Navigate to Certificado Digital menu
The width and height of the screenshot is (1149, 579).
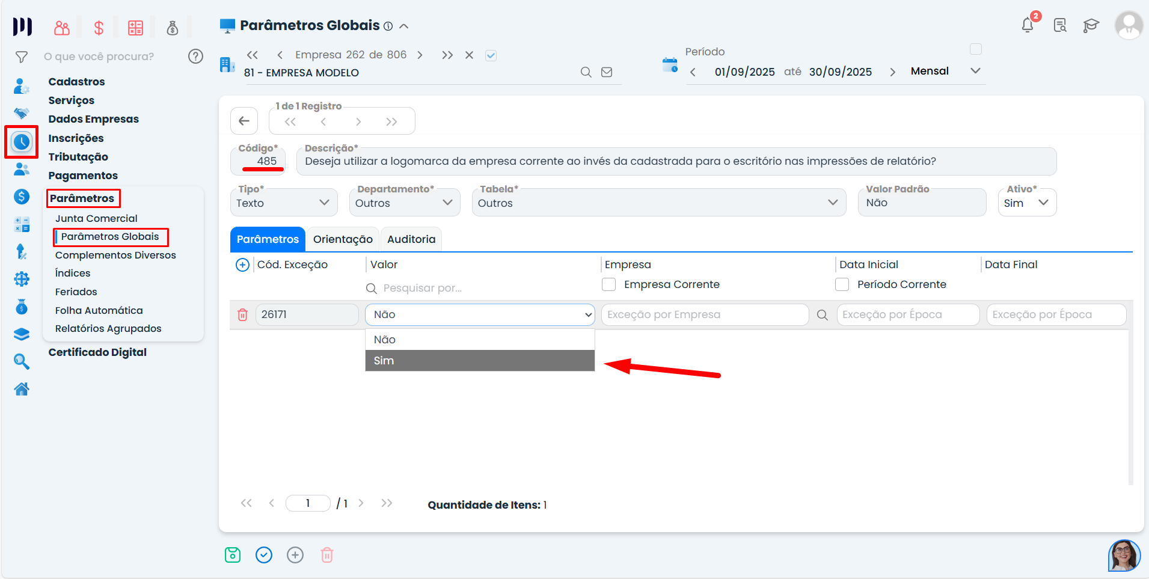tap(97, 352)
